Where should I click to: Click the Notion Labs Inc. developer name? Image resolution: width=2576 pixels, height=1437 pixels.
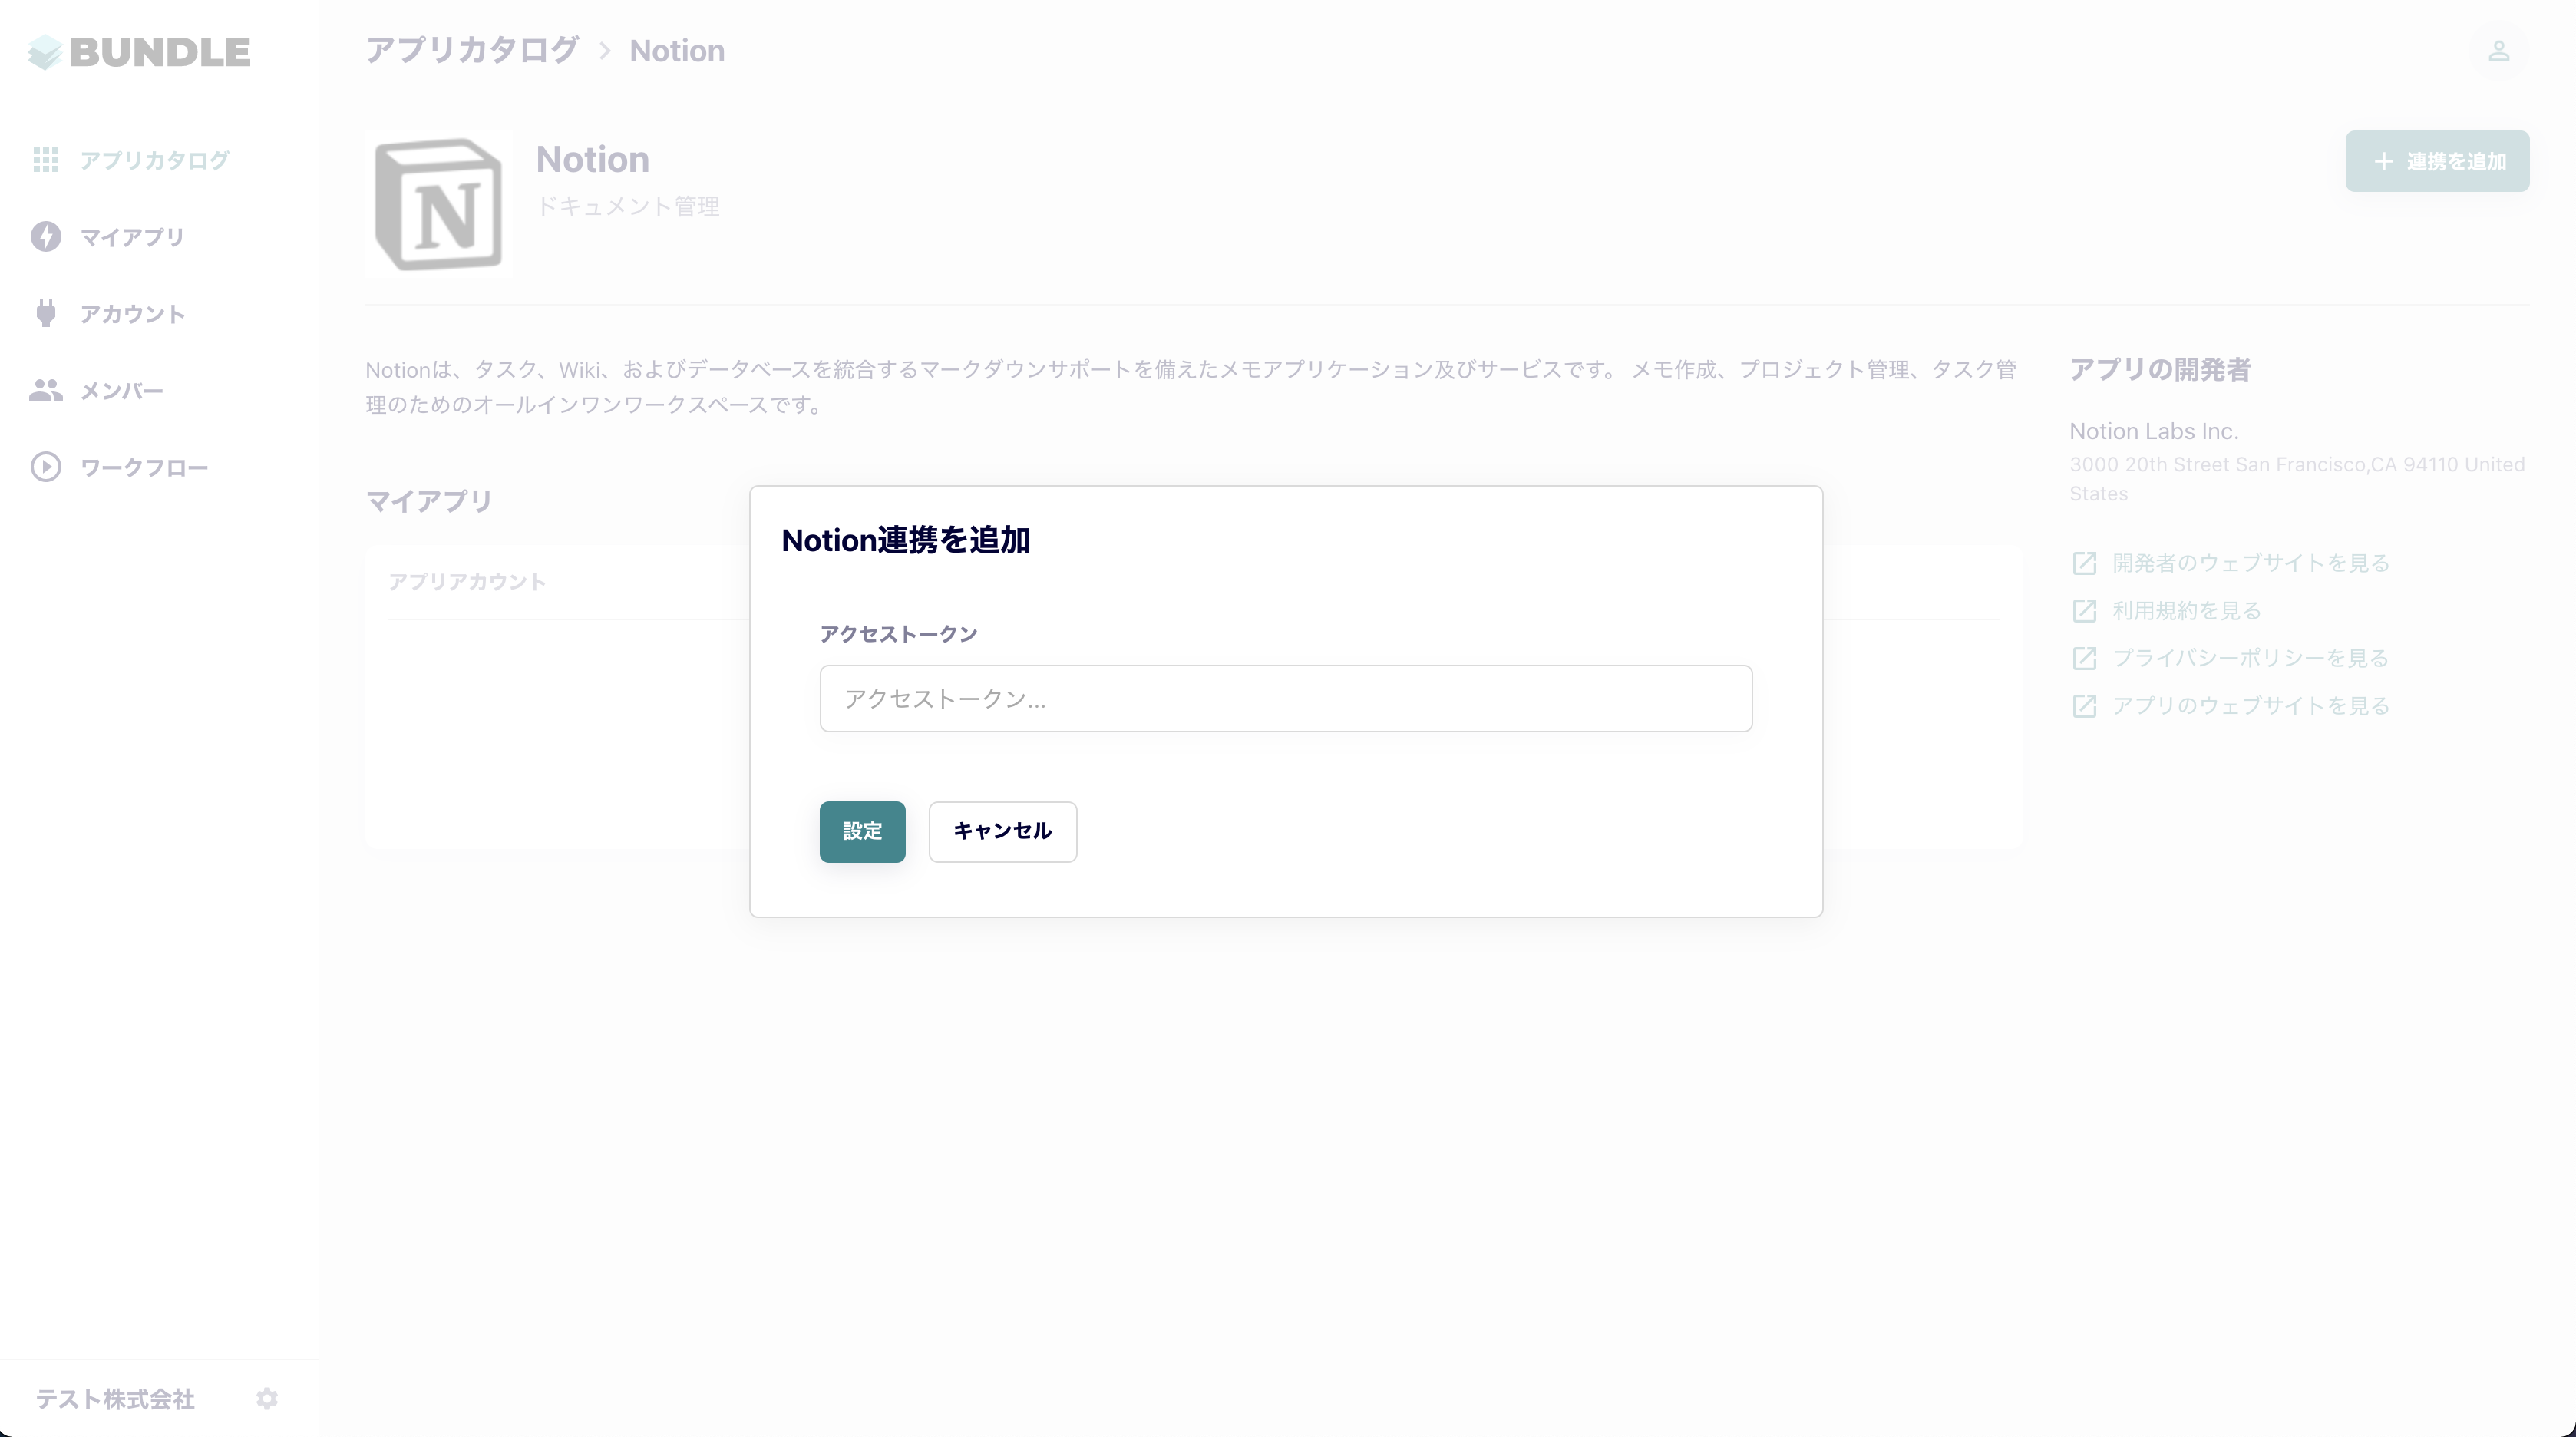[2154, 431]
